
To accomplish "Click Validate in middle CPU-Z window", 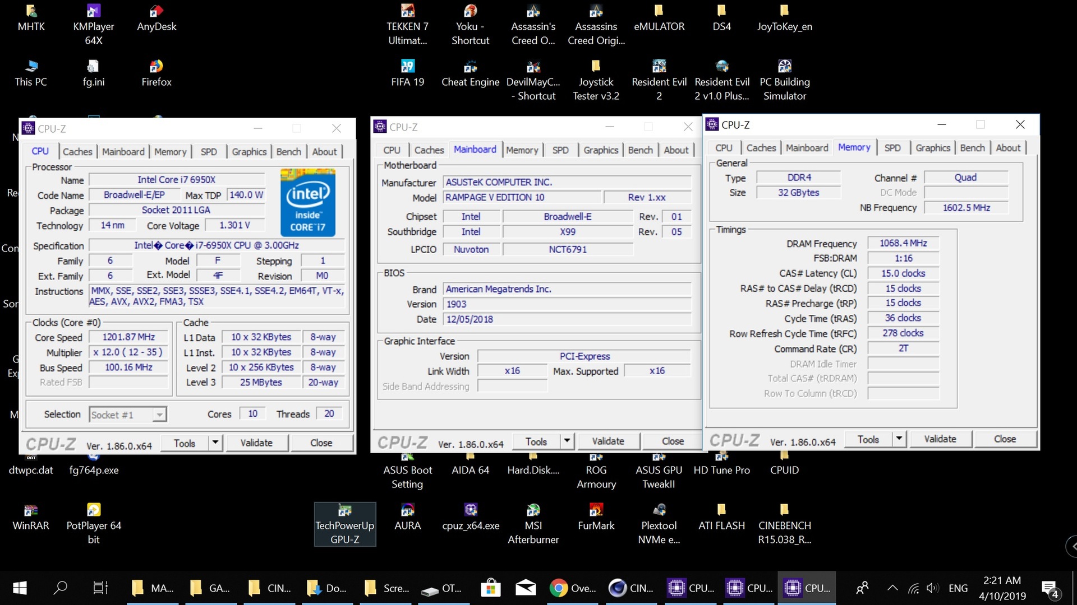I will tap(608, 441).
